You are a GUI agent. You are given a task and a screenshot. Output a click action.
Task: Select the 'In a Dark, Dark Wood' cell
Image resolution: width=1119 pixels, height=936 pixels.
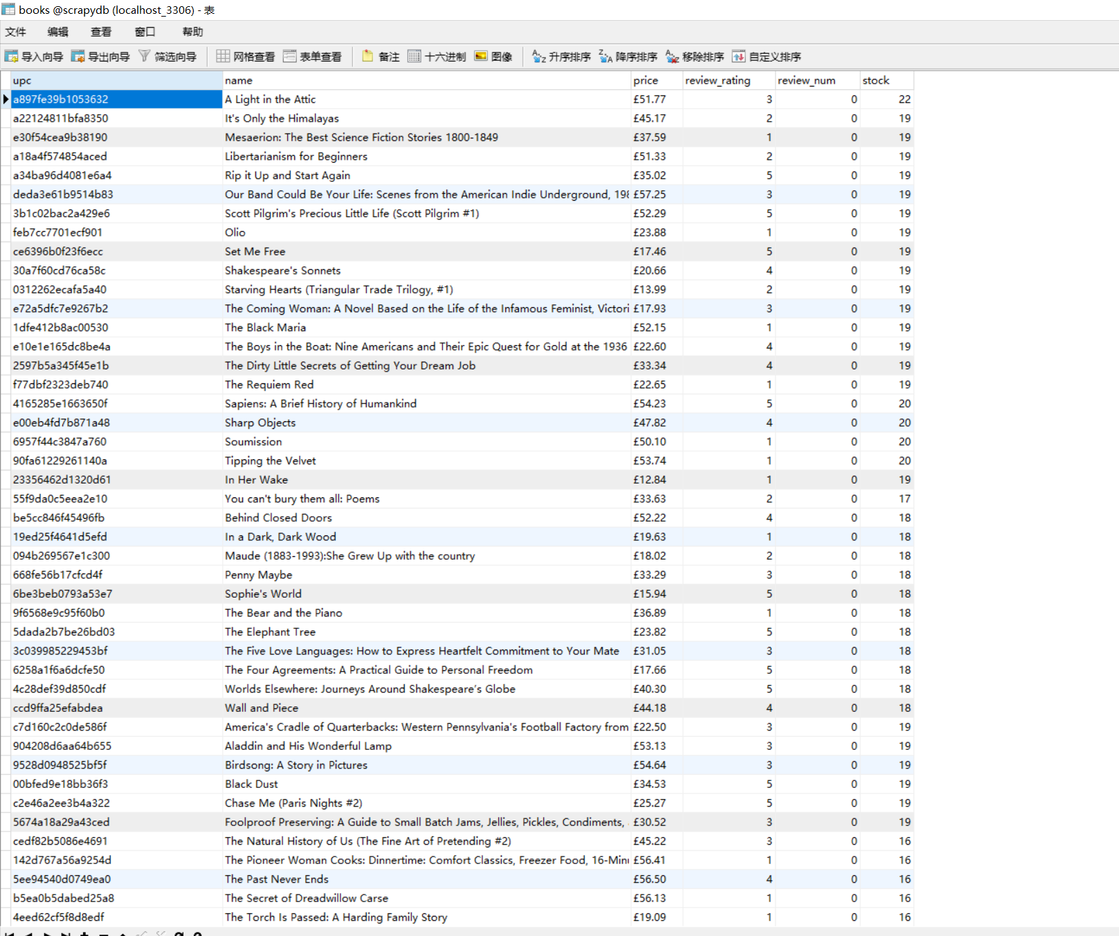click(x=426, y=537)
